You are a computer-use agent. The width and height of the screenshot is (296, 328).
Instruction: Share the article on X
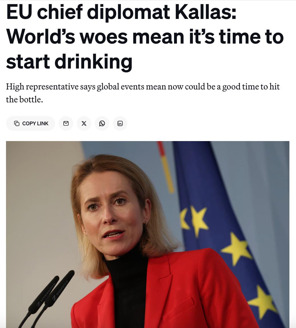pos(84,123)
